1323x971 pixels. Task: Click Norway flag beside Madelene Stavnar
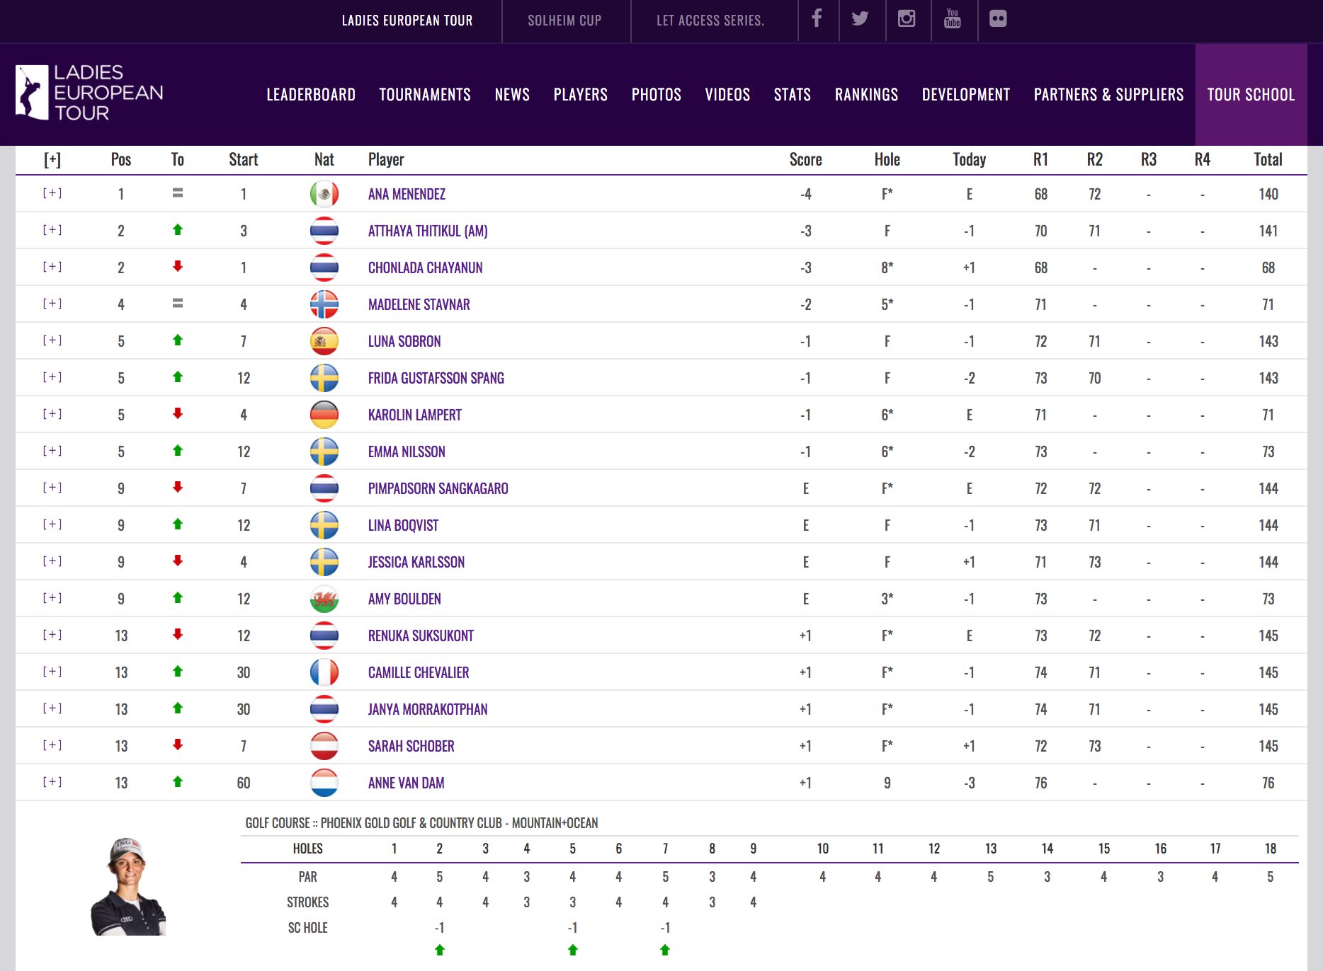324,304
